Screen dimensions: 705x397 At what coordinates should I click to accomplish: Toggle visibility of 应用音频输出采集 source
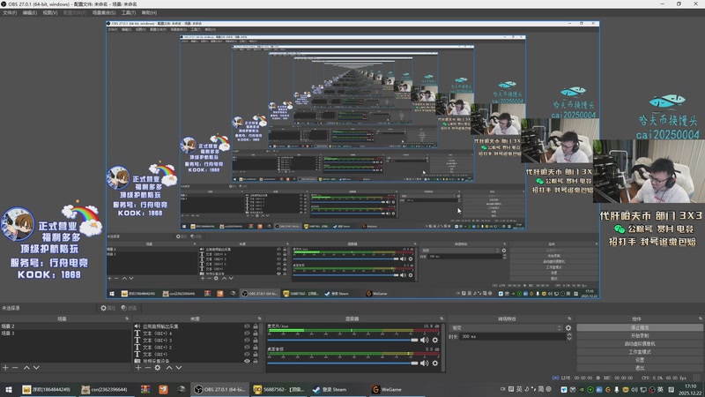pos(248,326)
